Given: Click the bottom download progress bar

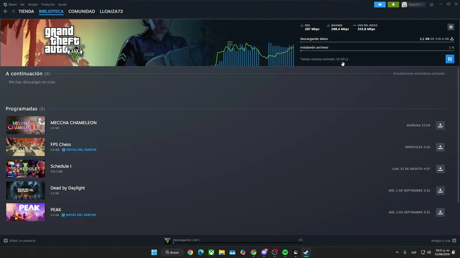Looking at the screenshot, I should (238, 243).
